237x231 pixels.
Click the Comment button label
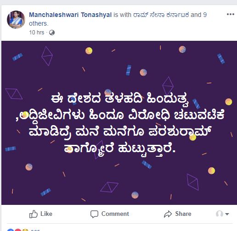click(x=115, y=214)
